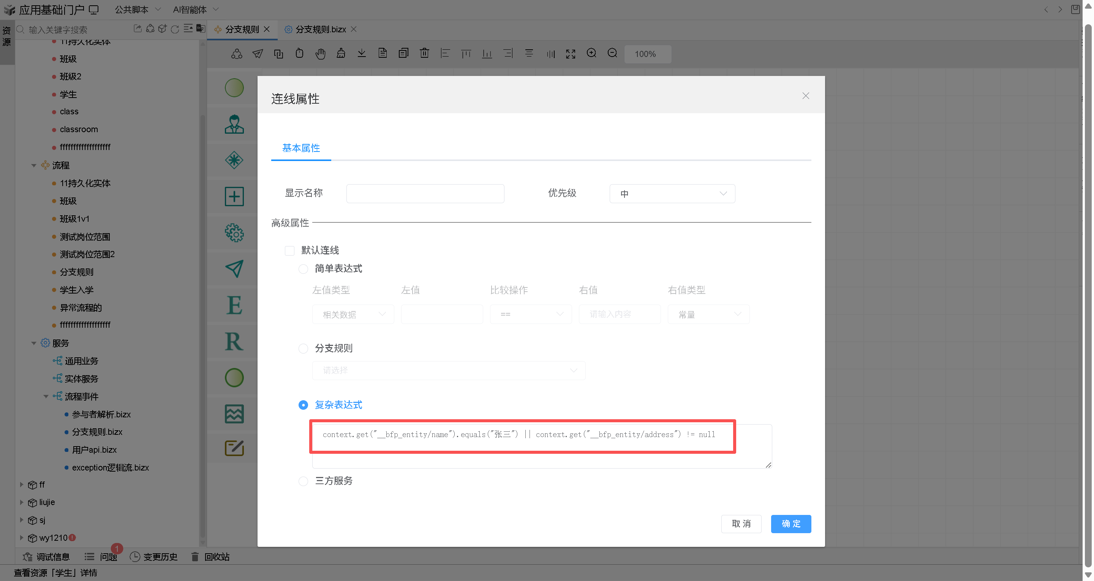Collapse the 流程 tree node
The height and width of the screenshot is (581, 1094).
click(x=34, y=165)
